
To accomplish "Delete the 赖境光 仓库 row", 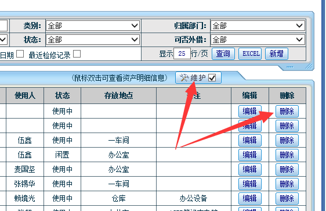I will (287, 198).
